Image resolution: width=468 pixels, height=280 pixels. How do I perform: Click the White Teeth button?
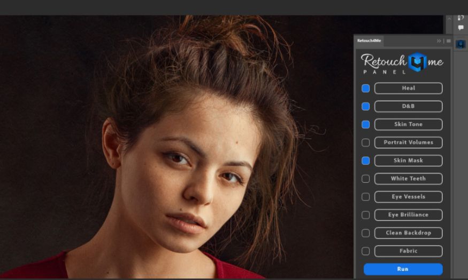pyautogui.click(x=408, y=179)
